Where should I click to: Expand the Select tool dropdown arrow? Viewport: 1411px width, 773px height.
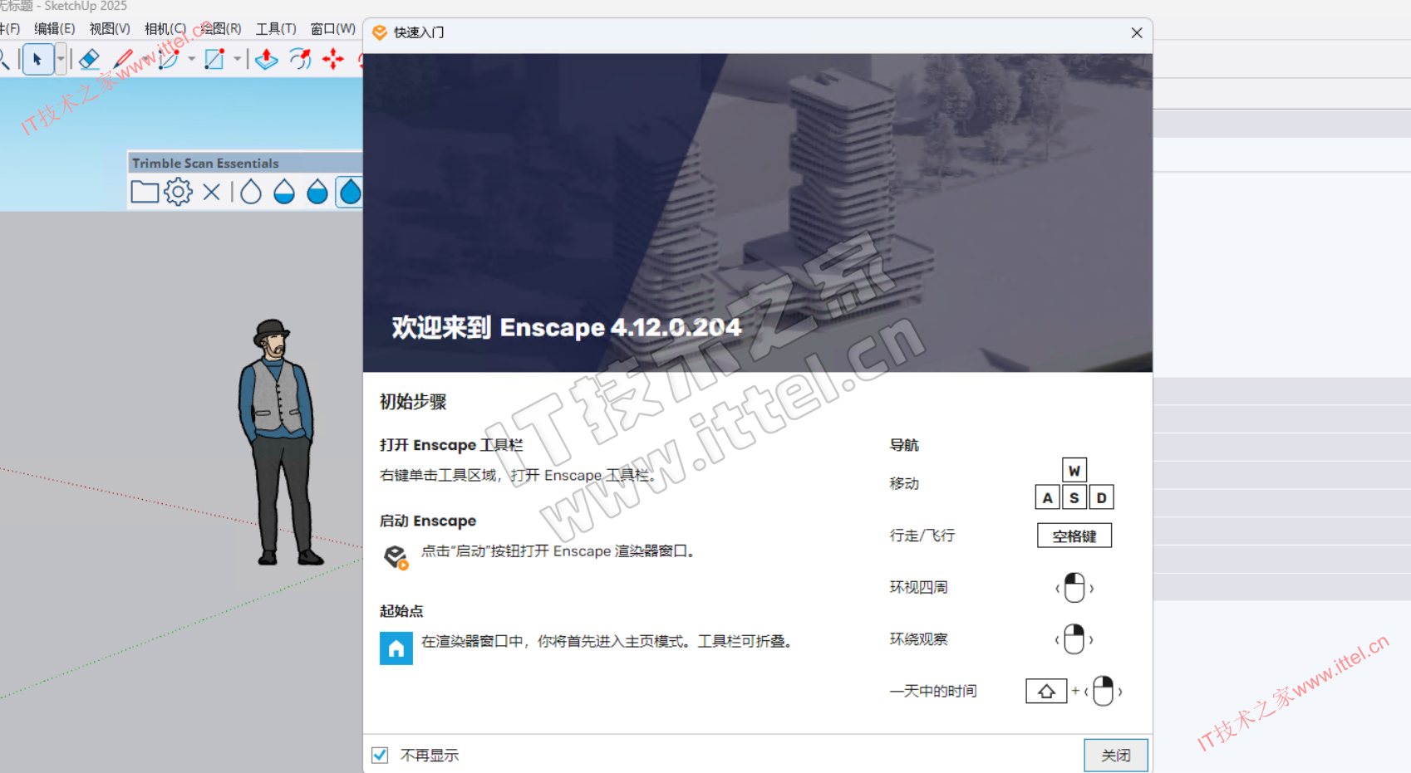(61, 59)
